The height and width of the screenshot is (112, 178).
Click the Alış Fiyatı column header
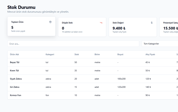tap(150, 55)
